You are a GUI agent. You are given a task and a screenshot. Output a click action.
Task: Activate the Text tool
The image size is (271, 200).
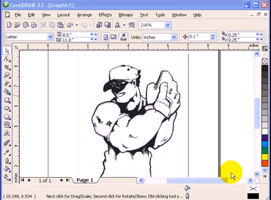pyautogui.click(x=7, y=133)
